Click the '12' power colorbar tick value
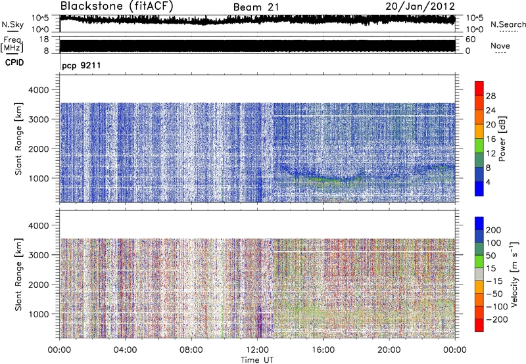 tap(490, 153)
